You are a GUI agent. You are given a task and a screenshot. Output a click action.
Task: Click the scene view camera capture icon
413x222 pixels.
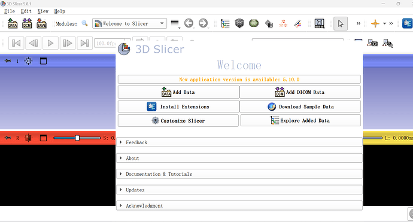tap(372, 42)
